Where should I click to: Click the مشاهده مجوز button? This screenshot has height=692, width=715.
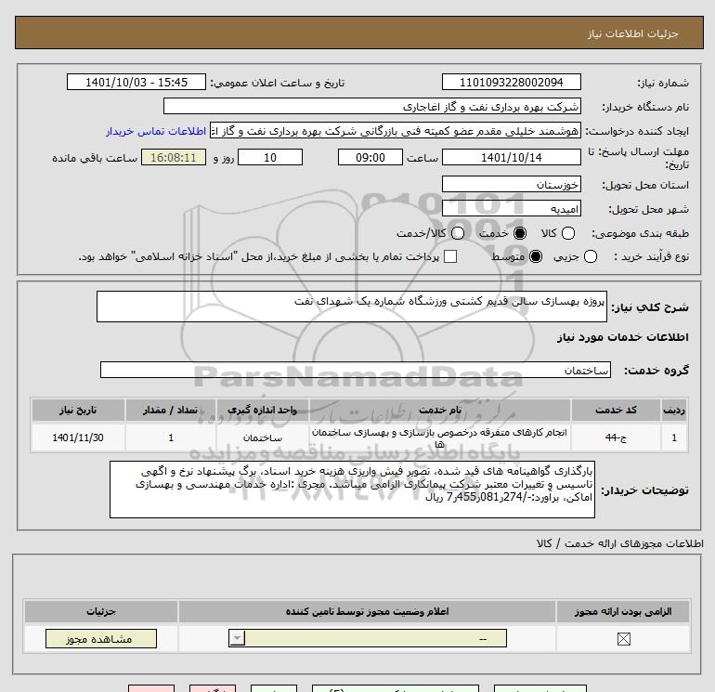click(x=101, y=639)
